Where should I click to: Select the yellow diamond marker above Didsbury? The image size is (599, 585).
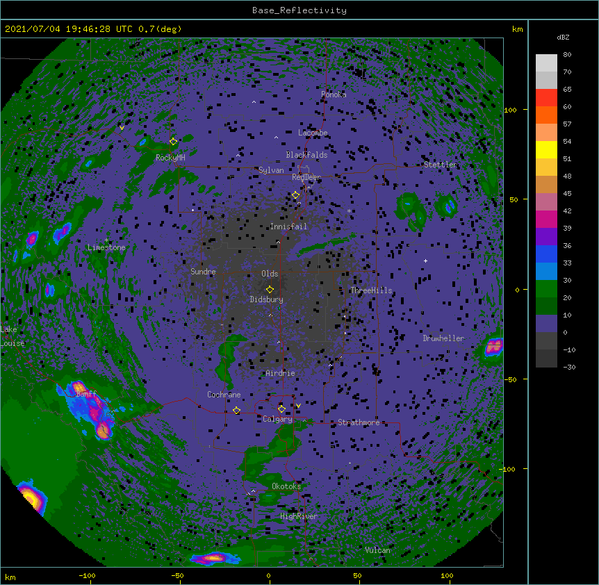click(x=270, y=289)
